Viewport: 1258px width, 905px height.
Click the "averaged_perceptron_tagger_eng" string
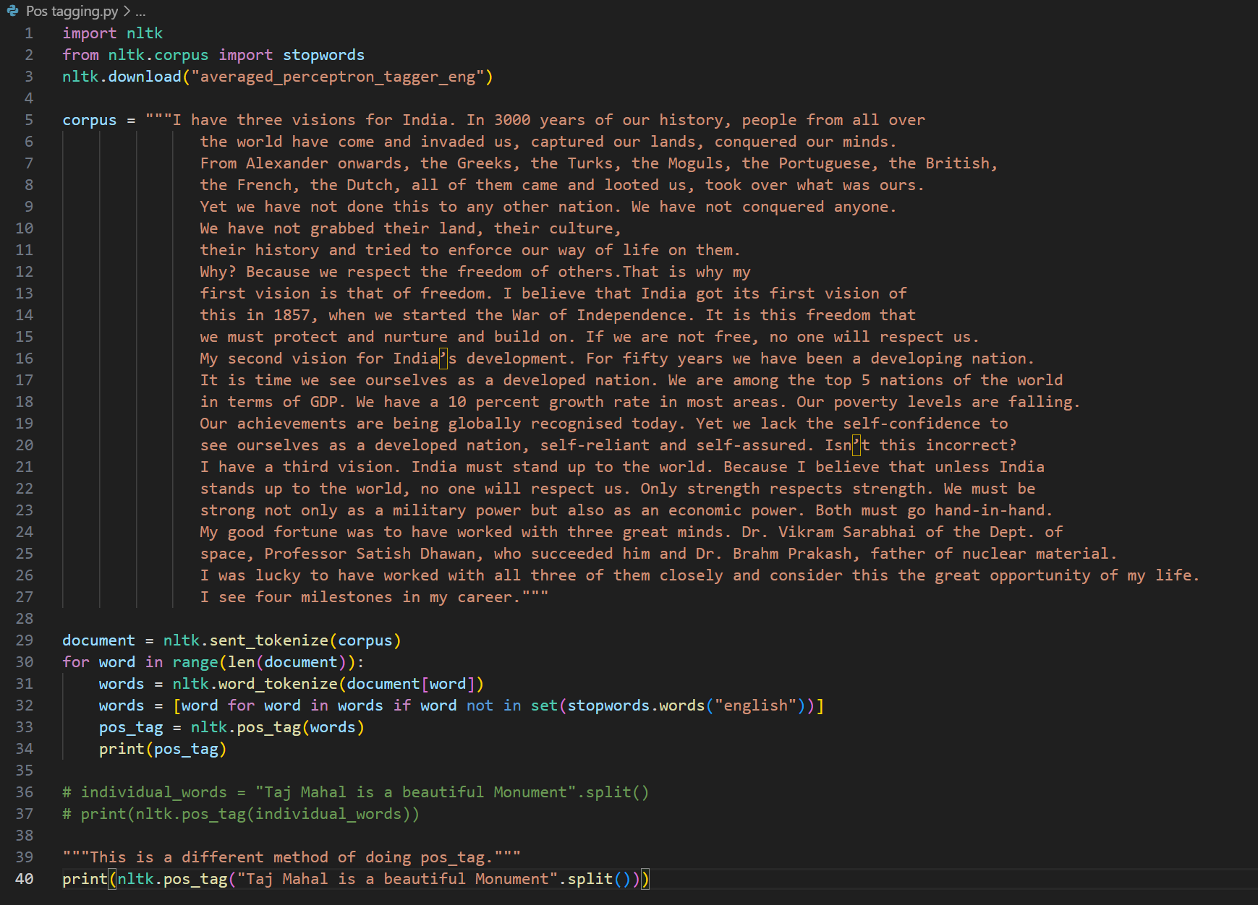(x=338, y=77)
